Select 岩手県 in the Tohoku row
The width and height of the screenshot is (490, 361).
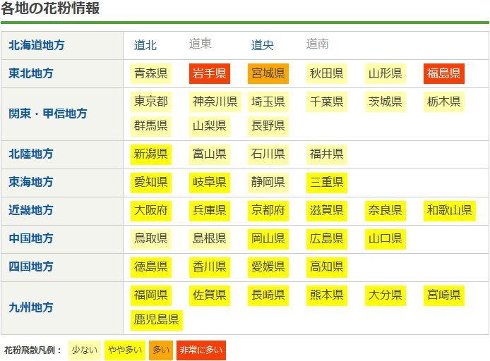pyautogui.click(x=210, y=73)
